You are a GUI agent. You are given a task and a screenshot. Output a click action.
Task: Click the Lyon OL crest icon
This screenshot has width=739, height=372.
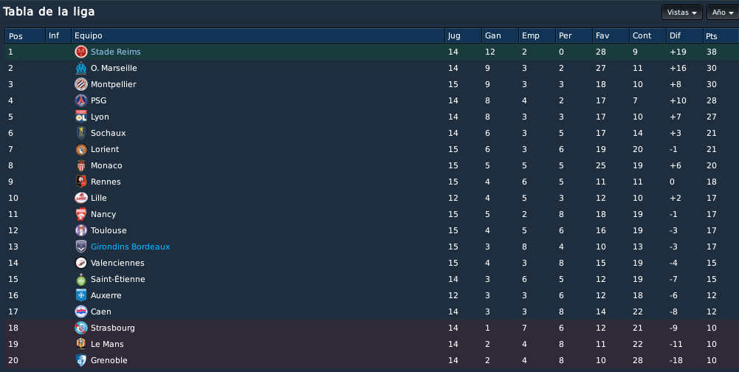pos(81,117)
